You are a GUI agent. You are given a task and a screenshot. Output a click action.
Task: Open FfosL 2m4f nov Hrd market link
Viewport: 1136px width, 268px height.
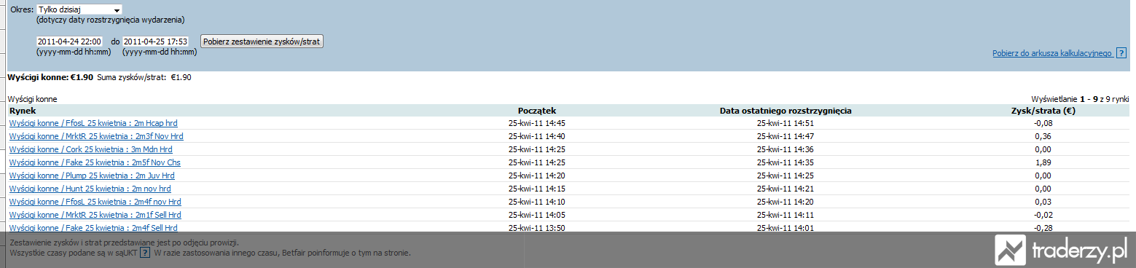click(95, 202)
